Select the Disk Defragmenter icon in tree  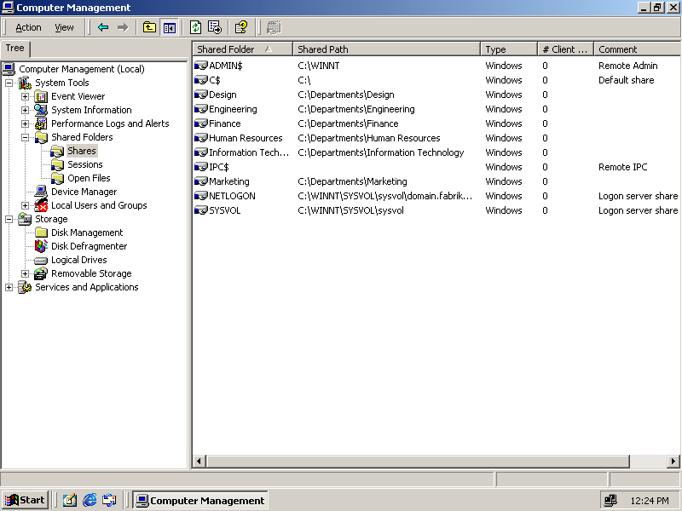[x=41, y=246]
